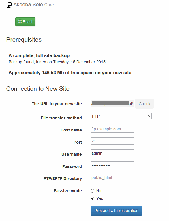Click the File transfer method label

(x=61, y=118)
